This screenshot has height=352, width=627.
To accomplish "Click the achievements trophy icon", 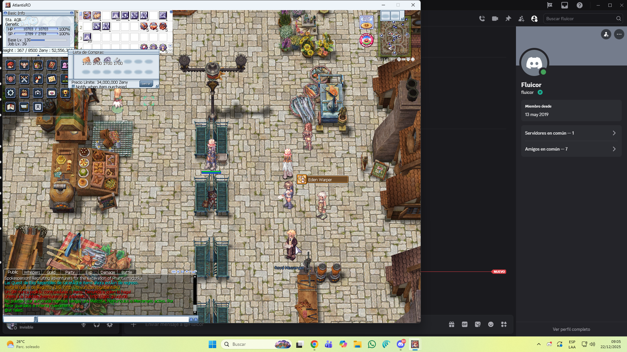I will [x=65, y=93].
